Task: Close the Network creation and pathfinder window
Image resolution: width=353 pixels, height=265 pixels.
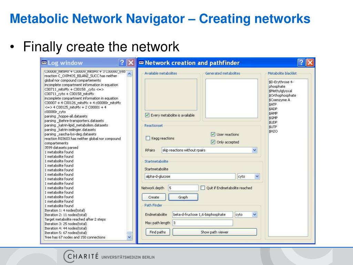Action: pyautogui.click(x=310, y=62)
